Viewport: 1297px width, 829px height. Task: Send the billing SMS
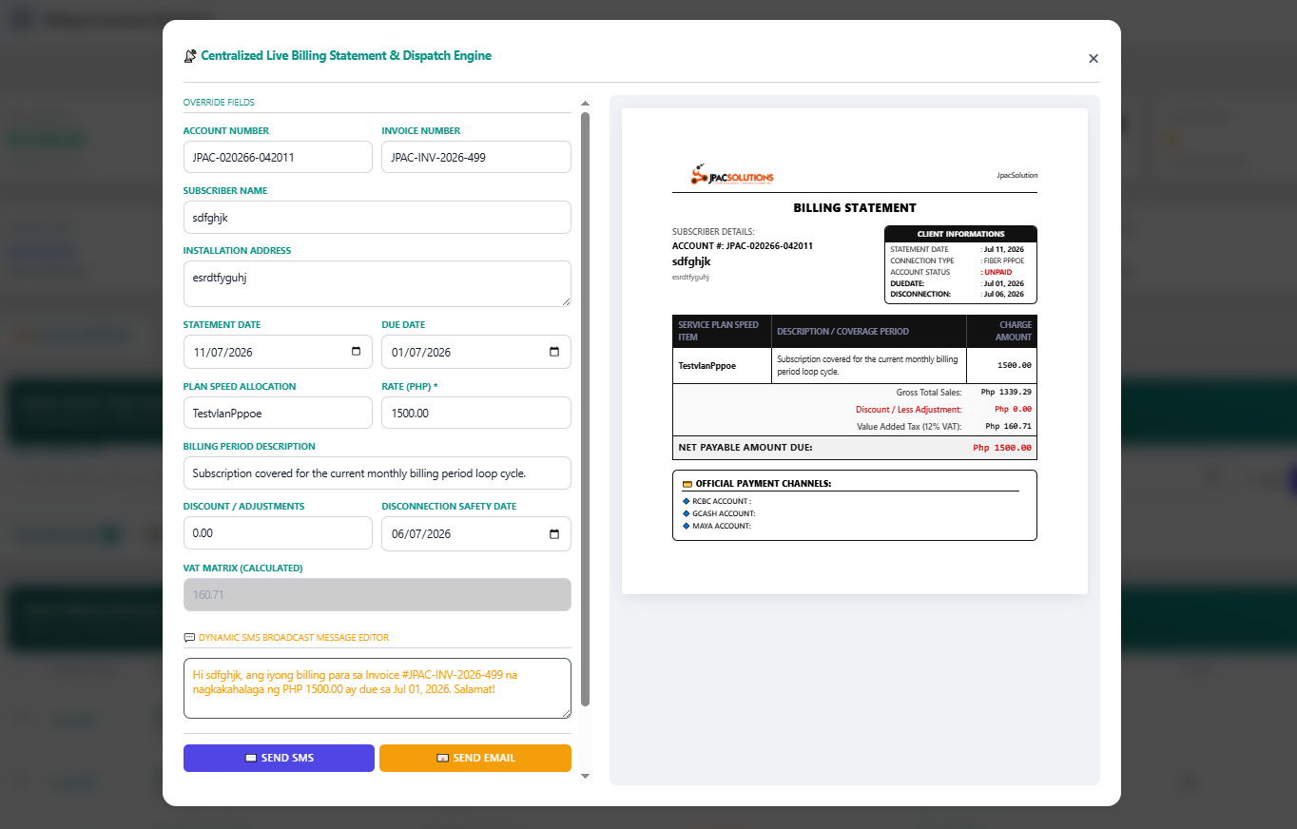tap(279, 758)
